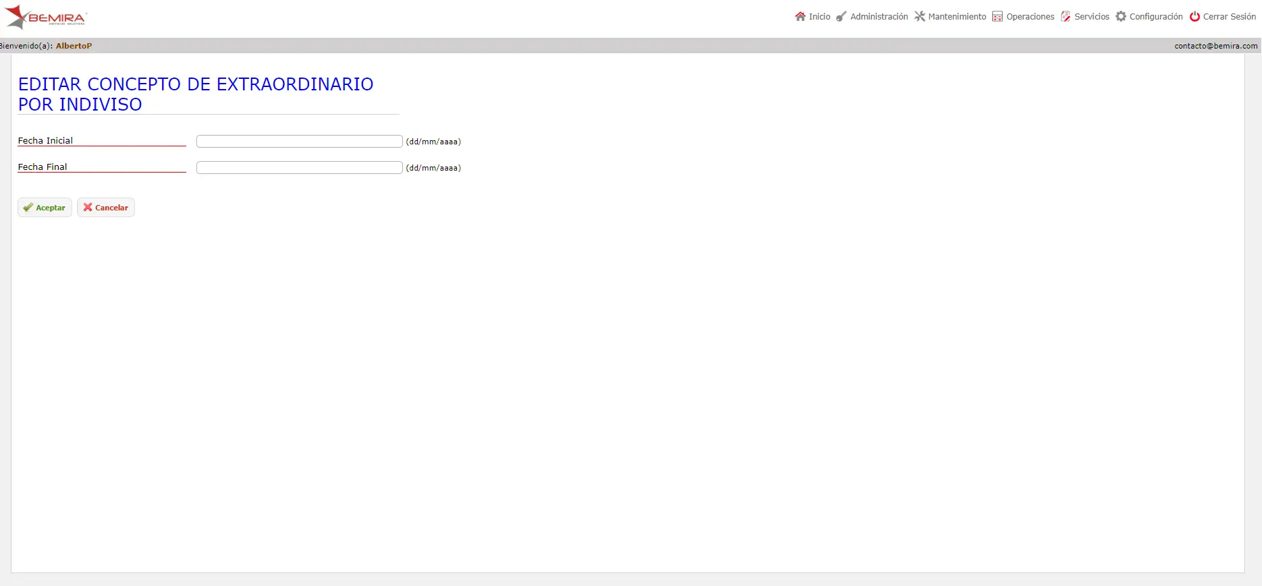Open the Configuración menu

click(x=1156, y=16)
